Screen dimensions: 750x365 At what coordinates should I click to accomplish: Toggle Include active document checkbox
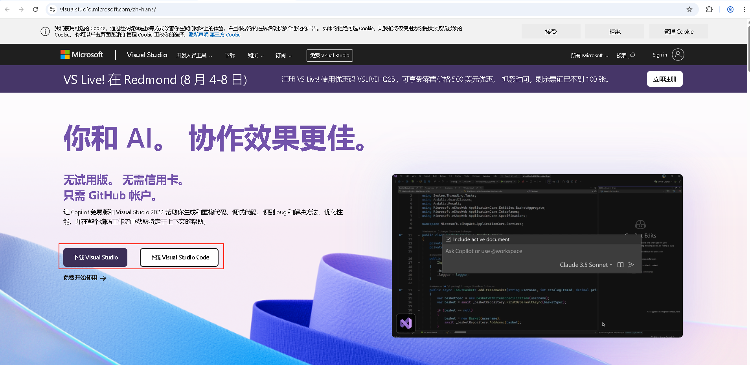448,239
